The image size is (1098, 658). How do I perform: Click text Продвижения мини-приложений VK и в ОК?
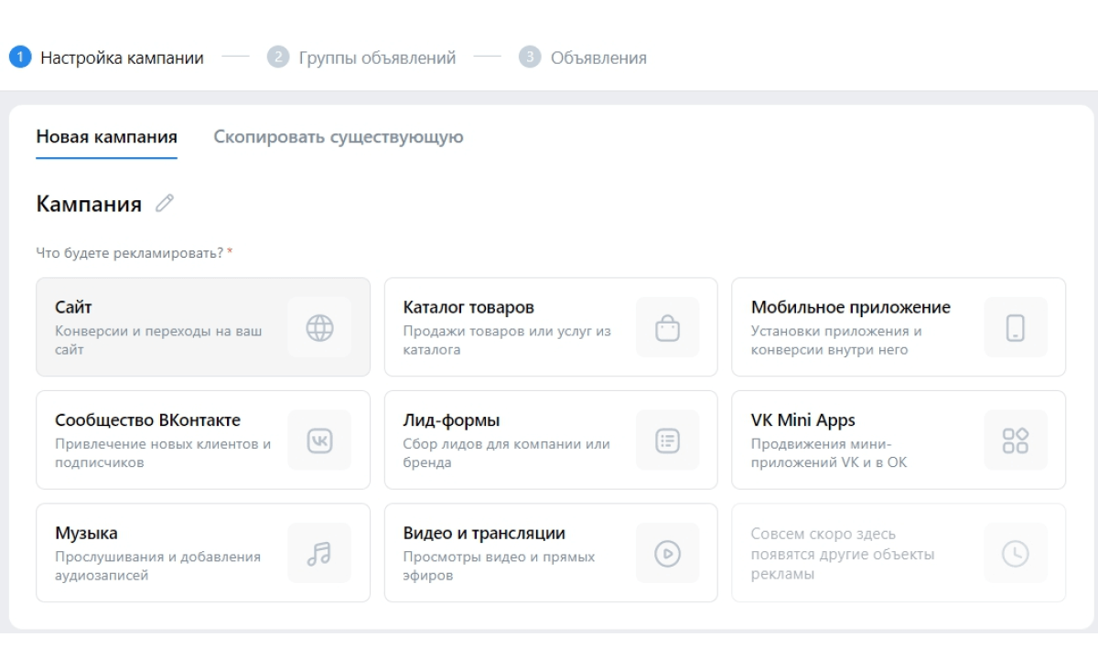pyautogui.click(x=829, y=453)
